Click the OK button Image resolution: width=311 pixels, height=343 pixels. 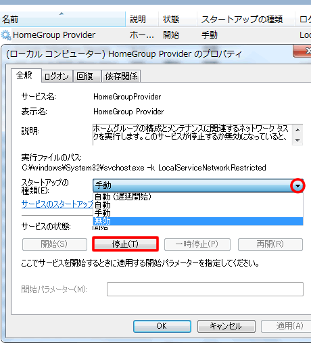click(162, 326)
